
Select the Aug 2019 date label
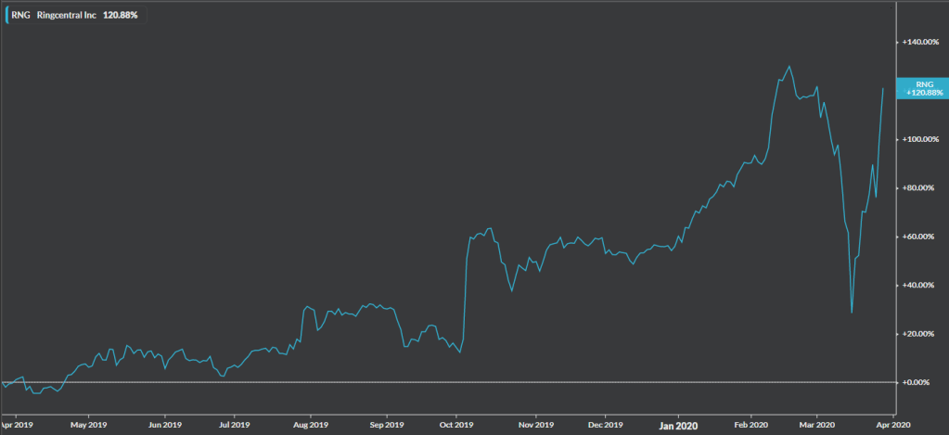click(x=311, y=426)
